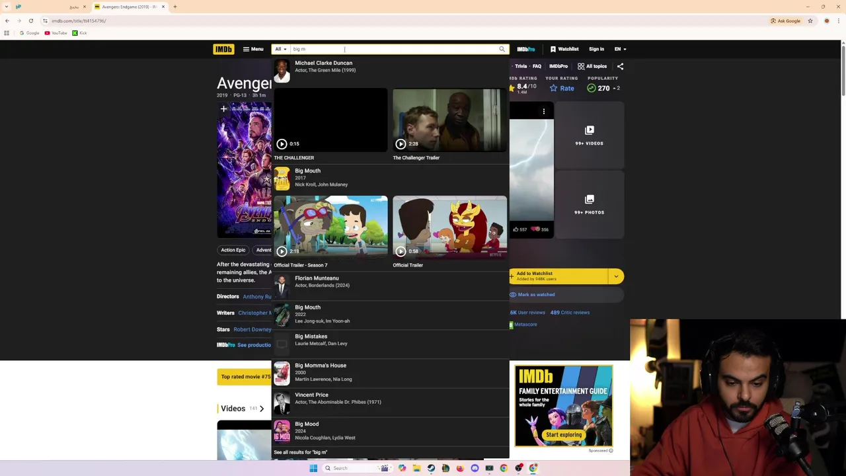Select Michael Clarke Duncan suggestion
This screenshot has height=476, width=846.
click(390, 70)
